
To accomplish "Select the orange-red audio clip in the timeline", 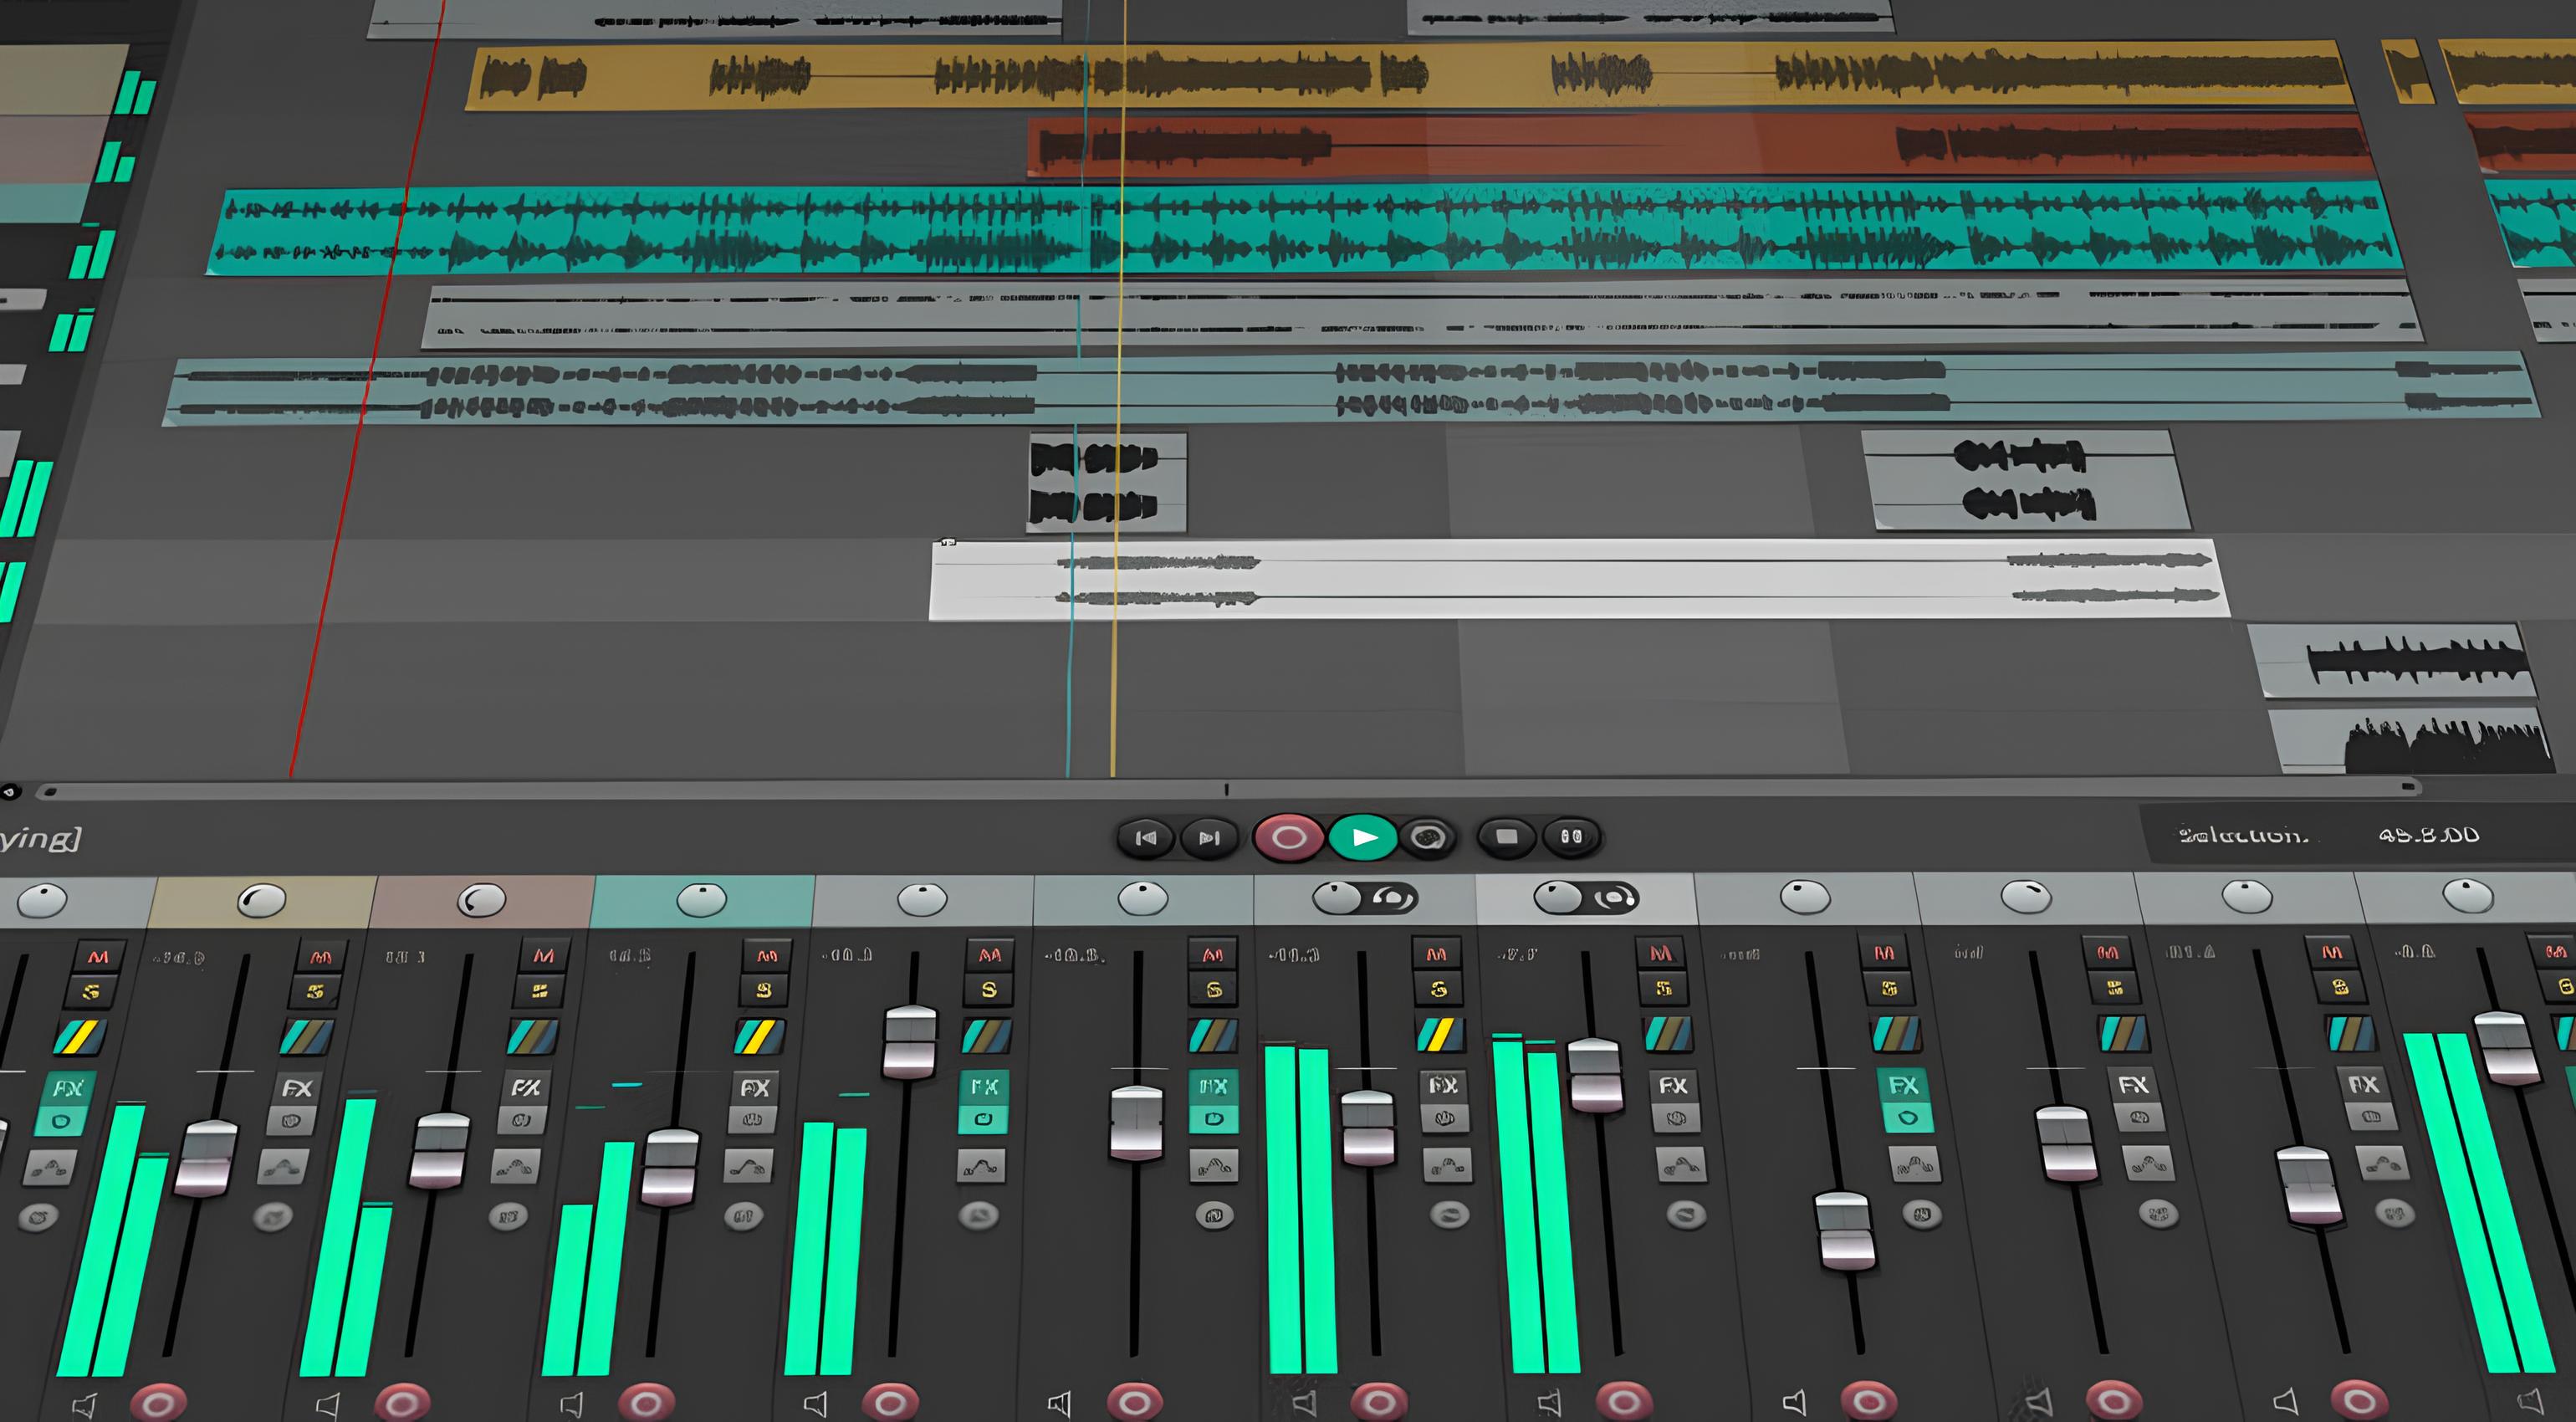I will (x=1600, y=146).
